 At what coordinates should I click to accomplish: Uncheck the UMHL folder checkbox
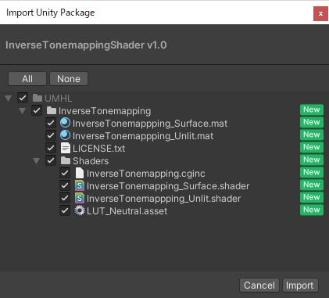click(23, 98)
